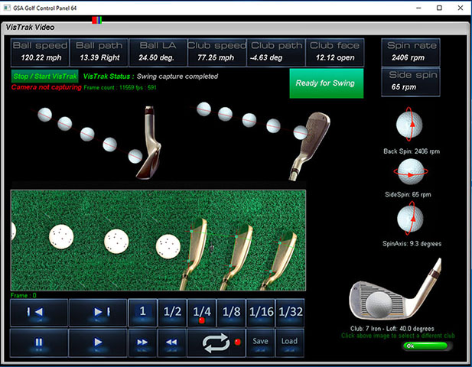This screenshot has width=472, height=367.
Task: Click the 'Frame : 0' label
Action: [x=24, y=295]
